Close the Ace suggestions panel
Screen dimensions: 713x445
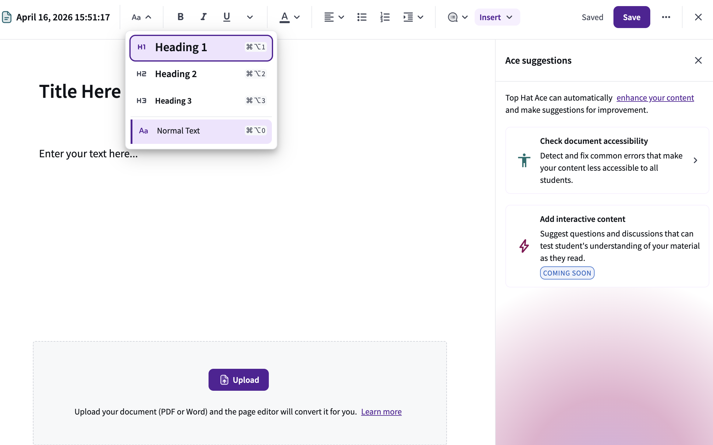698,60
